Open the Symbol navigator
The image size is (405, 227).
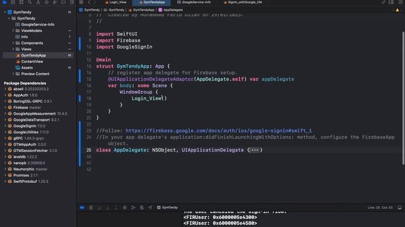pyautogui.click(x=22, y=2)
